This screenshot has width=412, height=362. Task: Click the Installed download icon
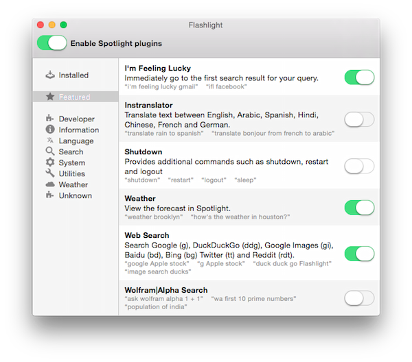(50, 75)
